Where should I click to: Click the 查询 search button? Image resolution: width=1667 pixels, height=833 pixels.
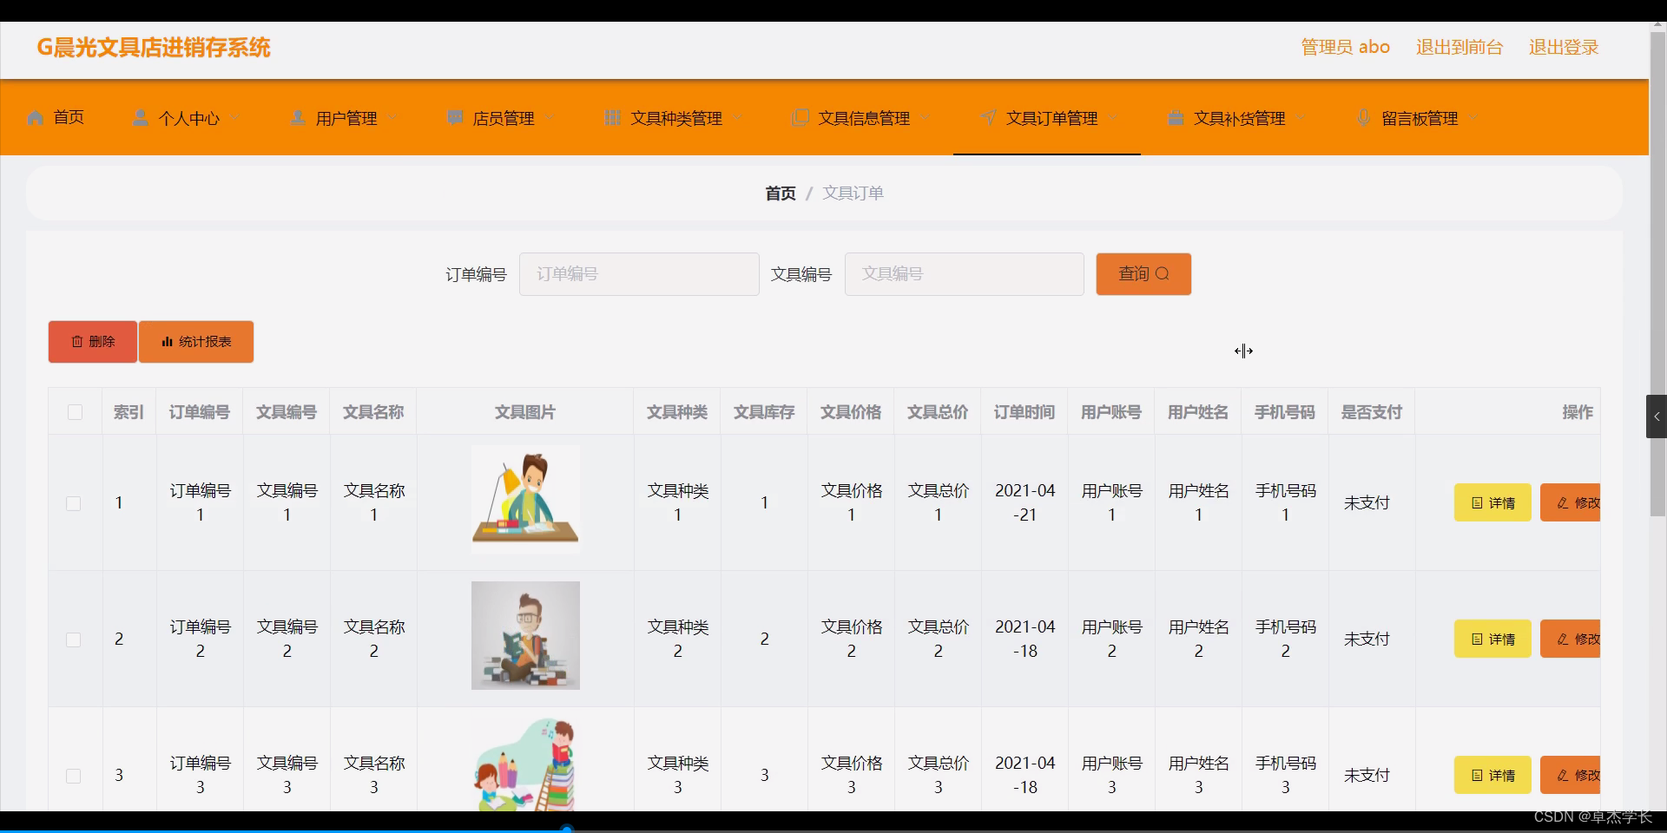coord(1143,274)
